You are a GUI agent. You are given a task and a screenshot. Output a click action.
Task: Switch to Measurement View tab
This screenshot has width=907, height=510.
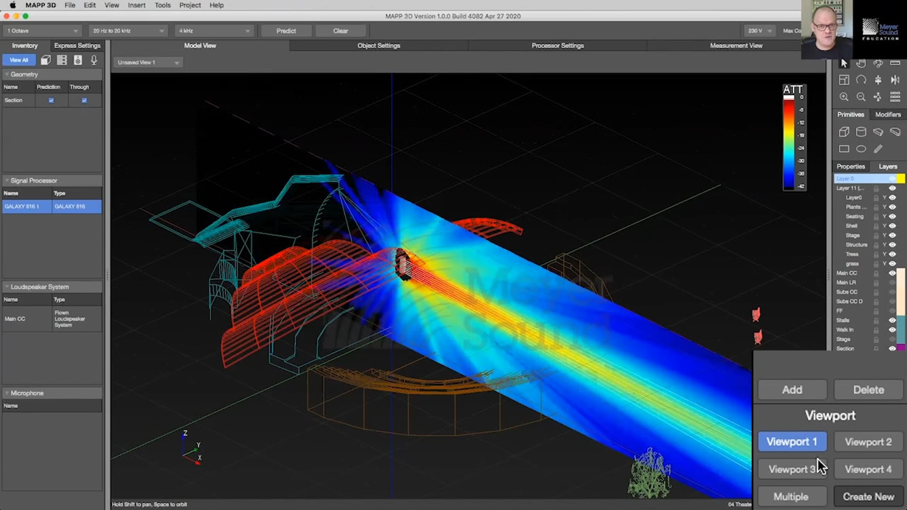736,46
